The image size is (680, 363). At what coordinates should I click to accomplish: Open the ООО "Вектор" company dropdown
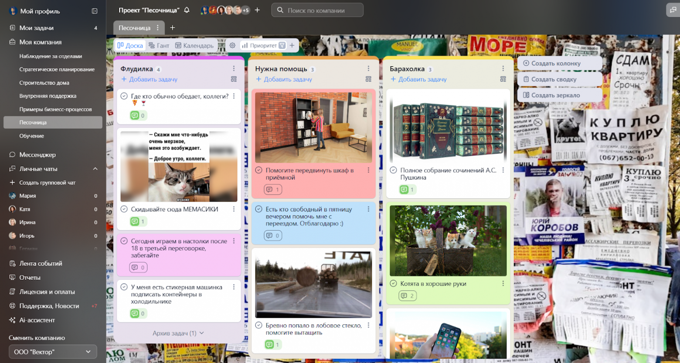click(x=53, y=352)
